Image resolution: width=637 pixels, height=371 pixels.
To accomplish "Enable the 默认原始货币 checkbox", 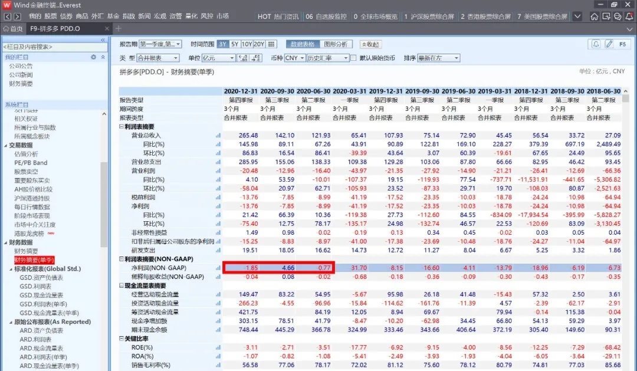I will coord(354,58).
